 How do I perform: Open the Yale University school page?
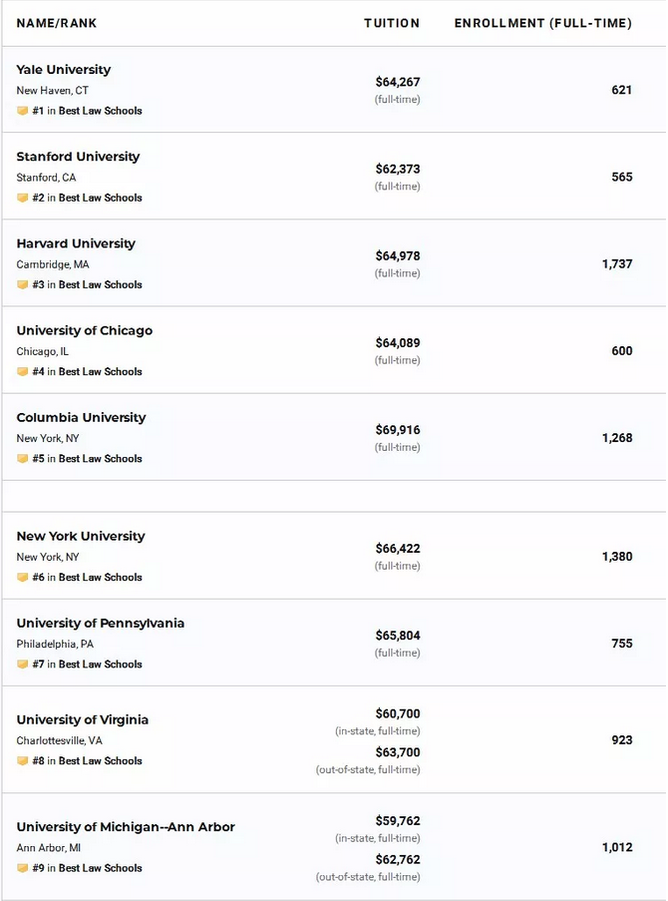64,70
